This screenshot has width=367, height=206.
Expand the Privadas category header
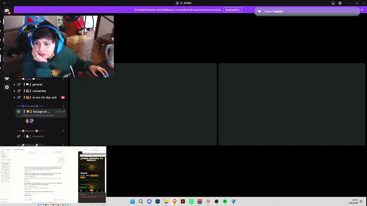pos(32,106)
